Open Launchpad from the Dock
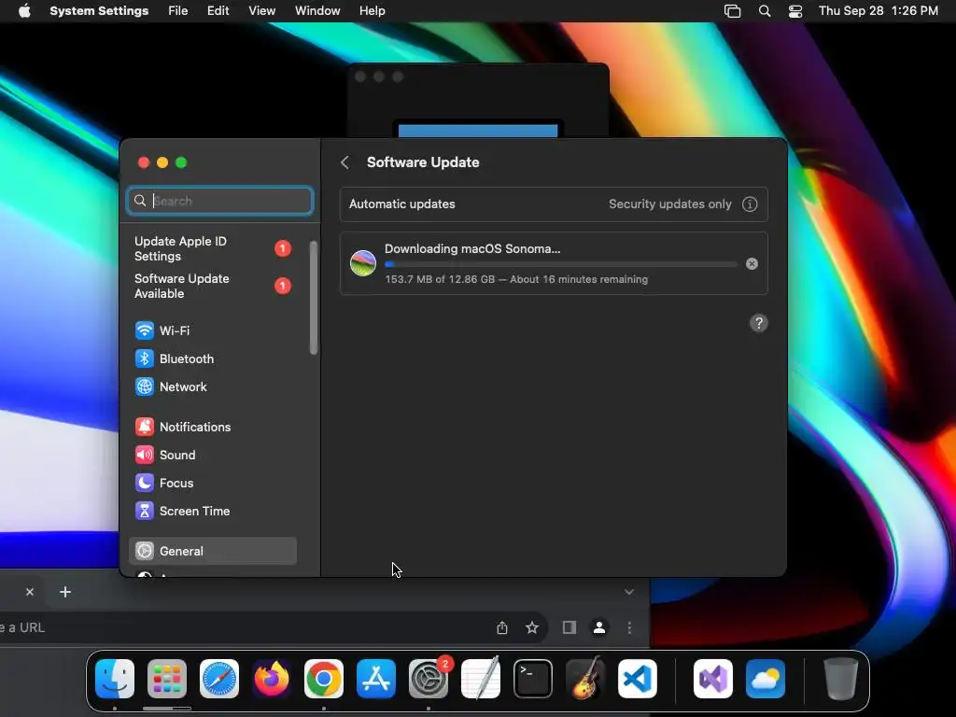Screen dimensions: 956x717 166,679
